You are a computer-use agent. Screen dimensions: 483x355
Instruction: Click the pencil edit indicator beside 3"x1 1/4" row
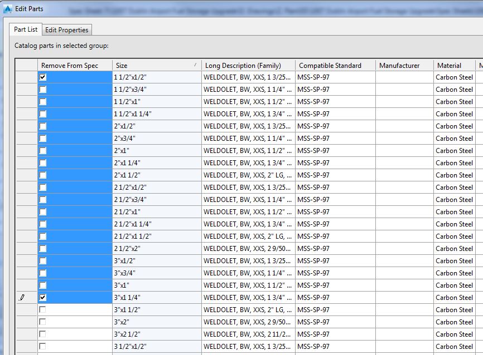[22, 297]
